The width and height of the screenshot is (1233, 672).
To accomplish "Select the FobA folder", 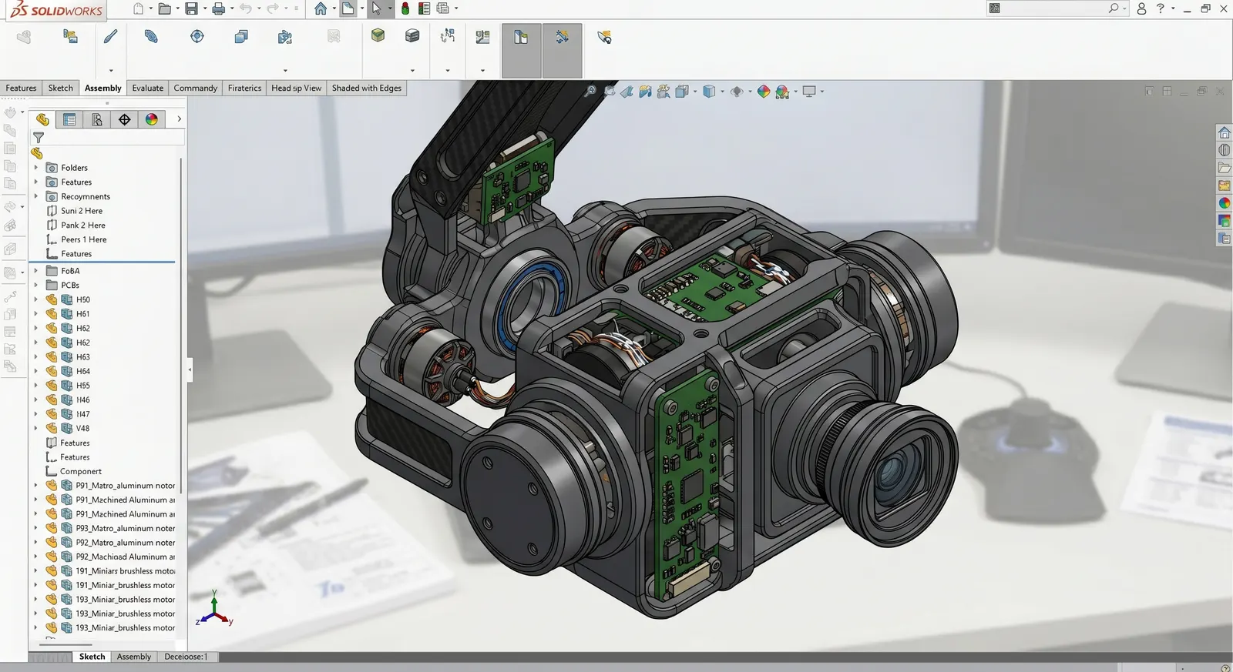I will point(70,271).
